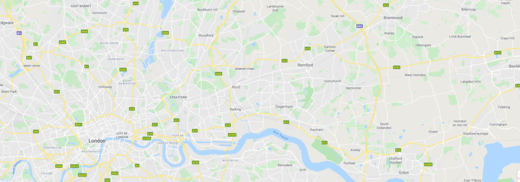This screenshot has width=520, height=182.
Task: Select the A1020 road shield
Action: tap(232, 135)
